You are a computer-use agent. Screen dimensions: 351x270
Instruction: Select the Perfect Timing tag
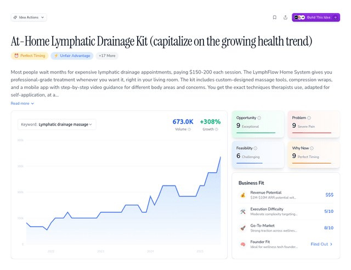tap(29, 55)
